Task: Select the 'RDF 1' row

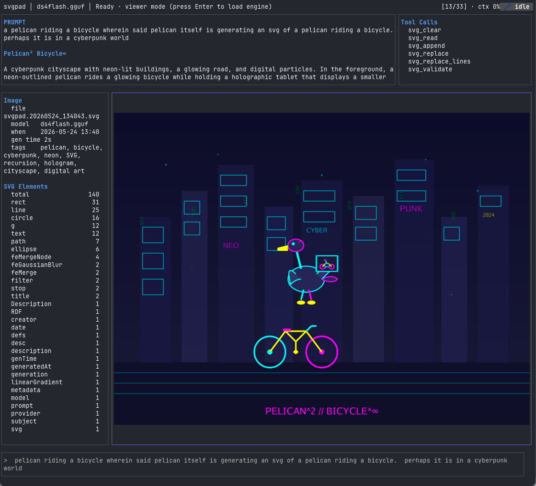Action: point(55,312)
